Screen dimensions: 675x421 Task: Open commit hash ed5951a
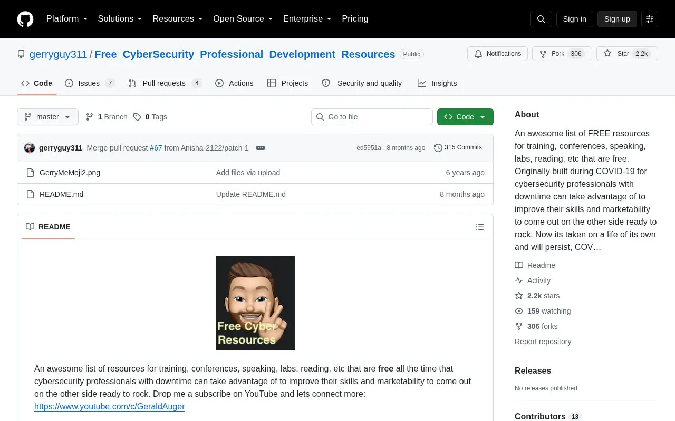pos(369,148)
